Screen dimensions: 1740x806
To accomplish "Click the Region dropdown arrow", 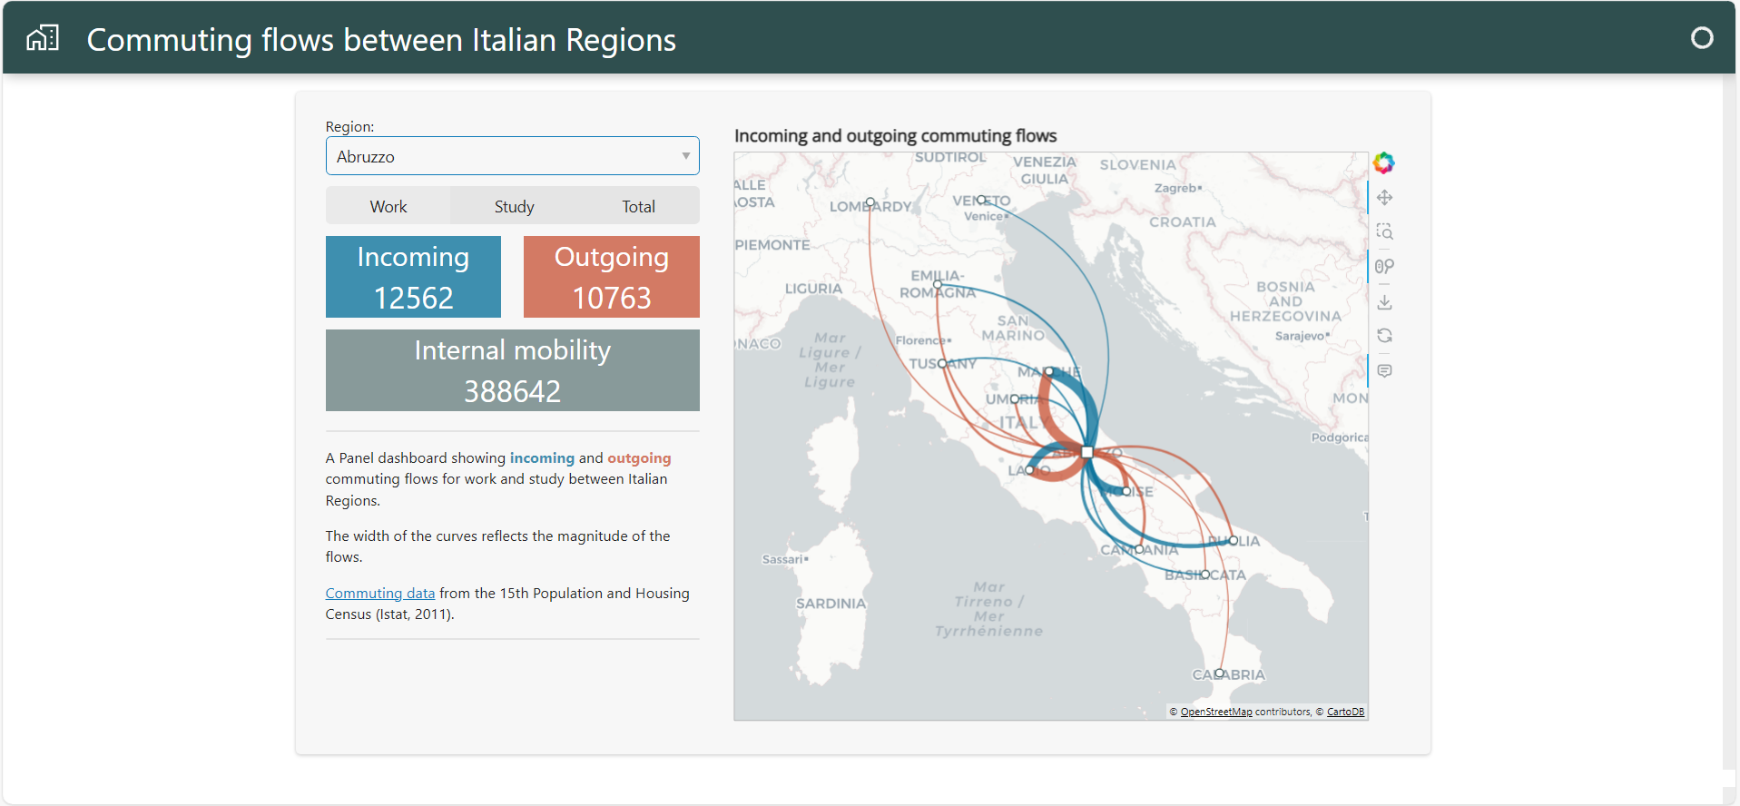I will click(686, 156).
